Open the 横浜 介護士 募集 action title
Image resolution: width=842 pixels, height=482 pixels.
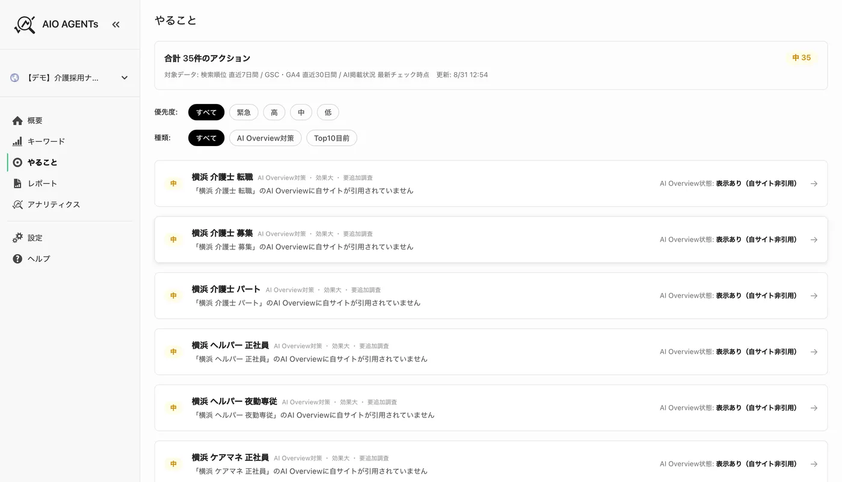tap(223, 233)
